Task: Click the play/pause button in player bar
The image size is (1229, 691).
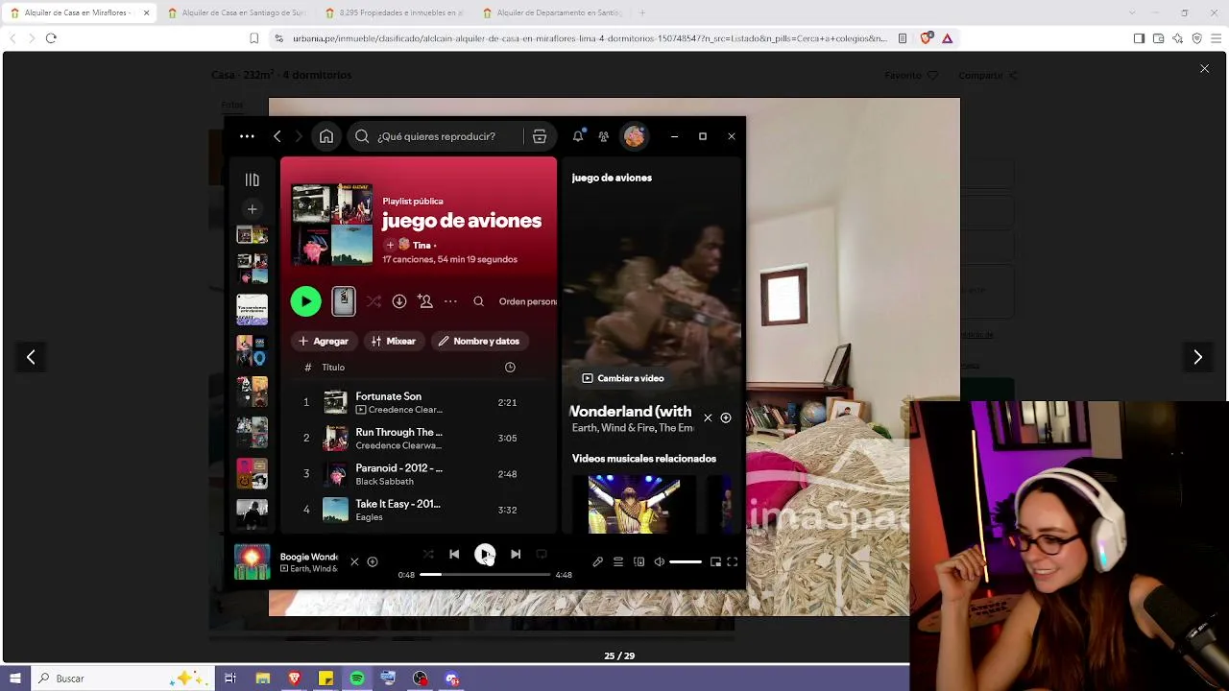Action: pos(485,554)
